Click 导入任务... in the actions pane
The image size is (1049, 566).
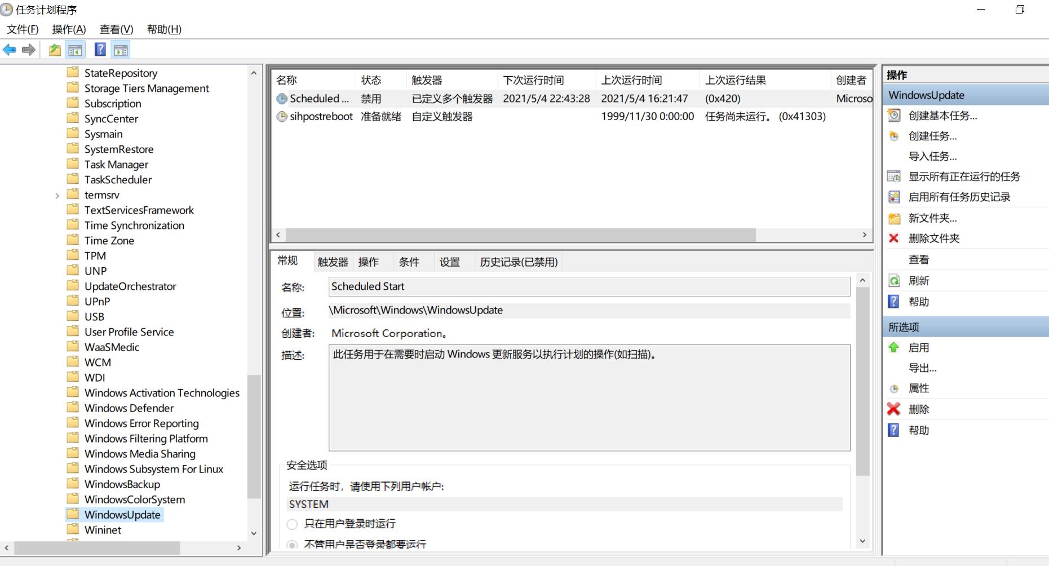pyautogui.click(x=933, y=156)
